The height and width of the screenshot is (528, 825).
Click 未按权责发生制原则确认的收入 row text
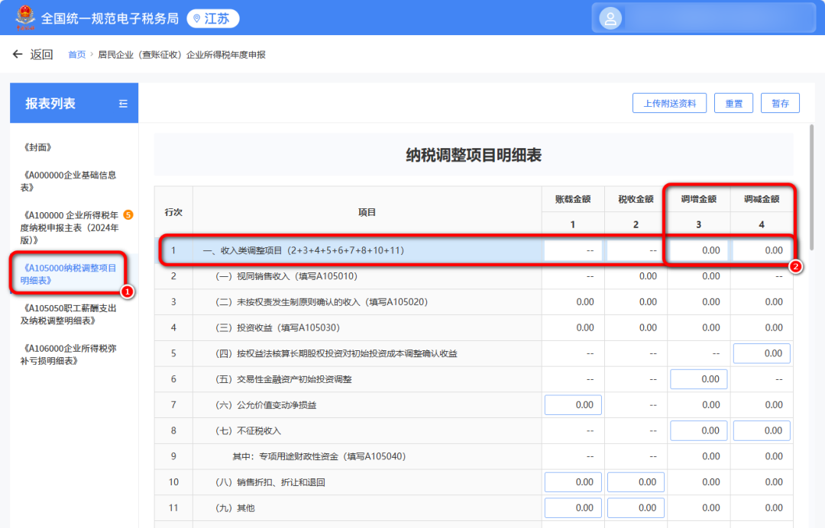(322, 302)
